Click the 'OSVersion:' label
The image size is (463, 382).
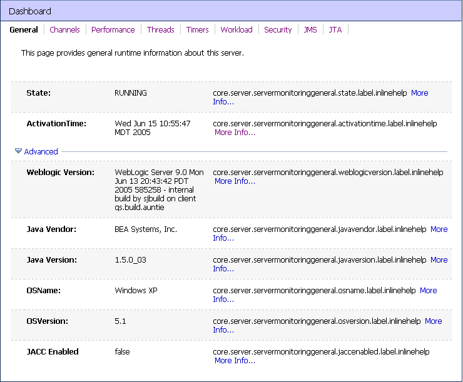[x=48, y=321]
